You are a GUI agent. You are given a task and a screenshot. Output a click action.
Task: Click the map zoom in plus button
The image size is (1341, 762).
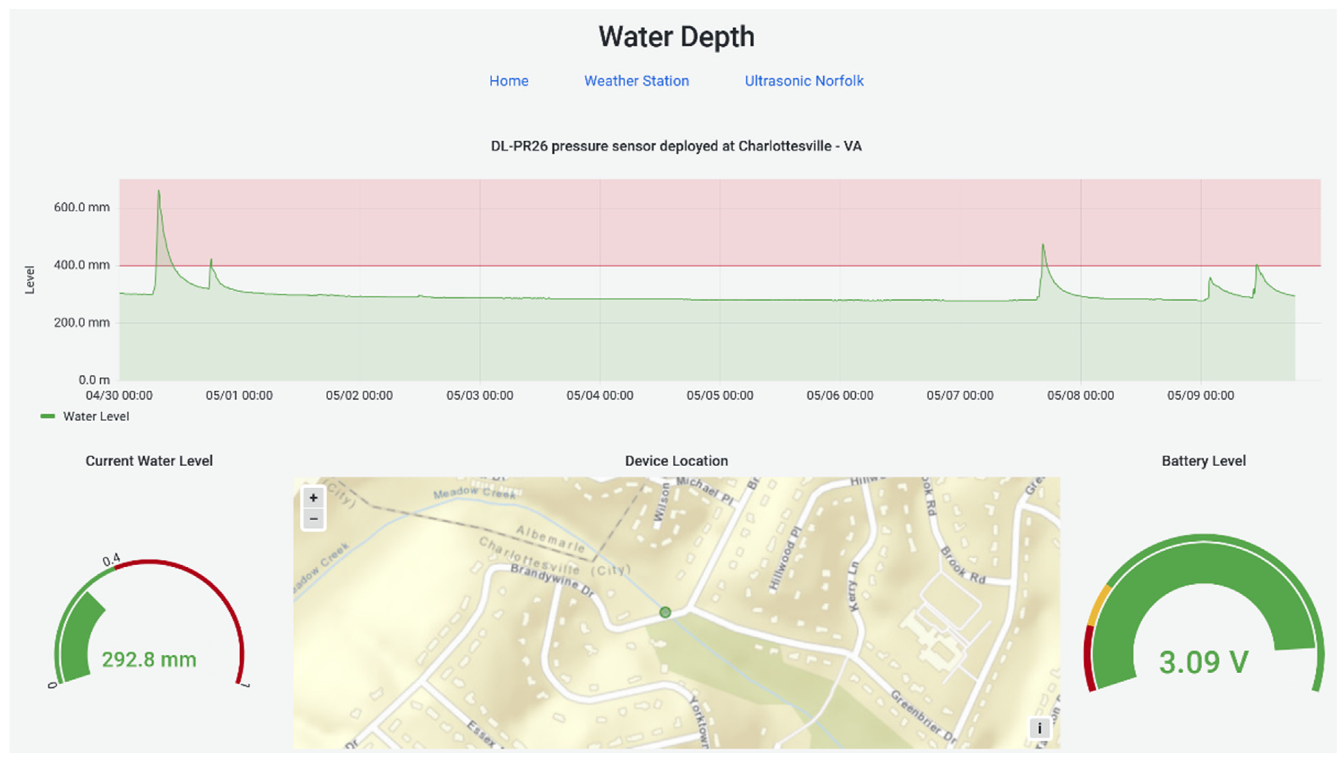[x=313, y=498]
